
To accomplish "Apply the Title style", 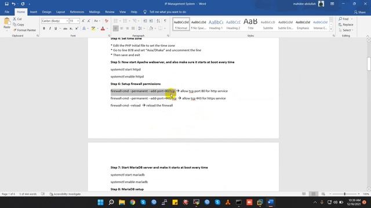I will [x=250, y=24].
